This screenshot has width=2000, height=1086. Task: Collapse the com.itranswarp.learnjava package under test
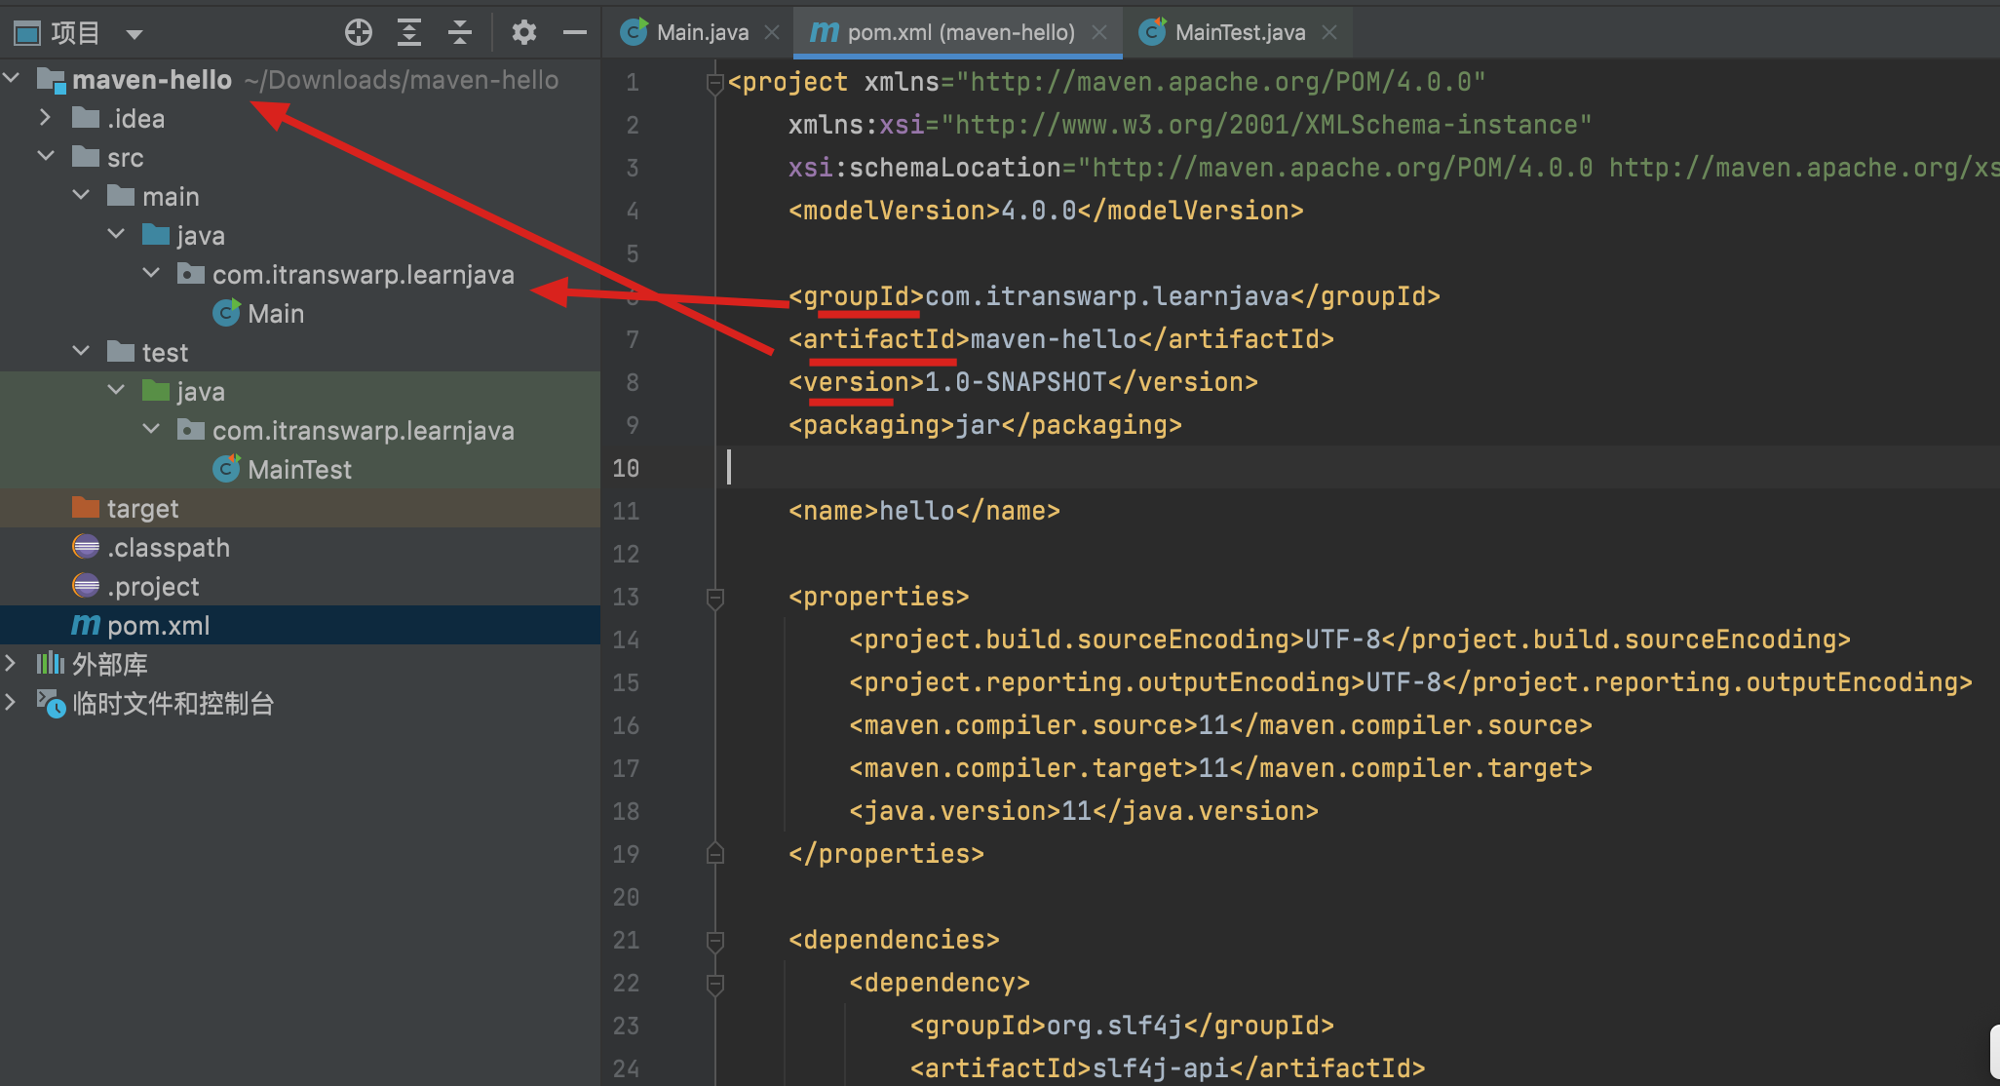pyautogui.click(x=151, y=429)
